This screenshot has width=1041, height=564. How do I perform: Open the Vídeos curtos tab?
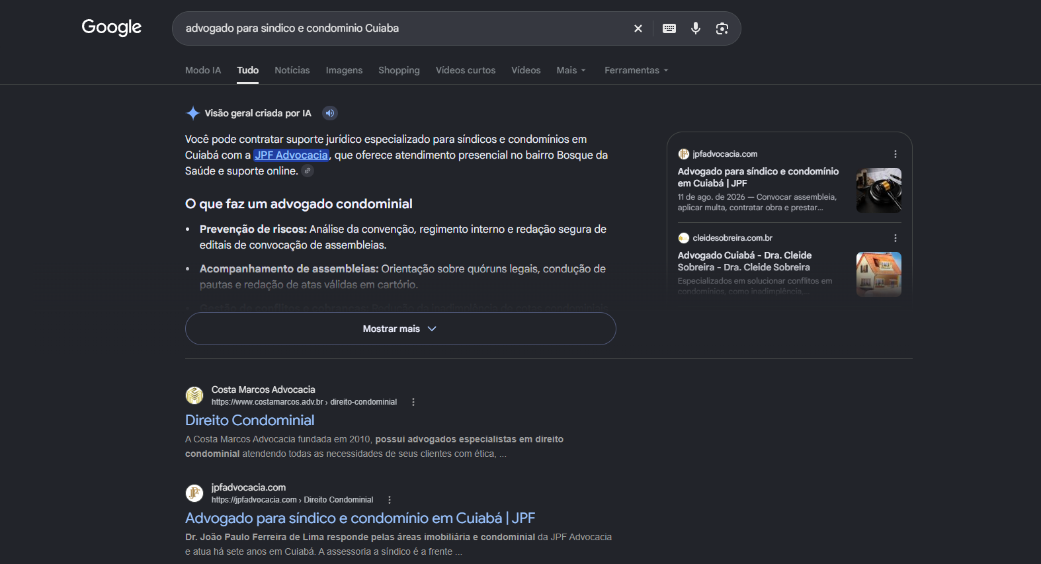(466, 70)
